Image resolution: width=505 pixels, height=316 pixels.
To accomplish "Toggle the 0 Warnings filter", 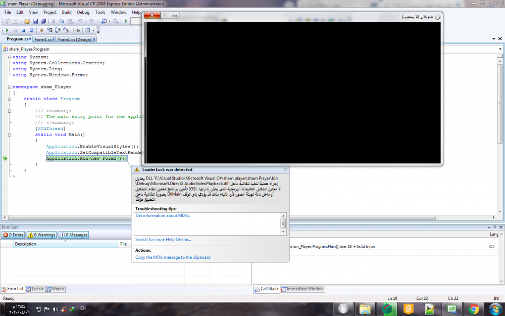I will [41, 235].
